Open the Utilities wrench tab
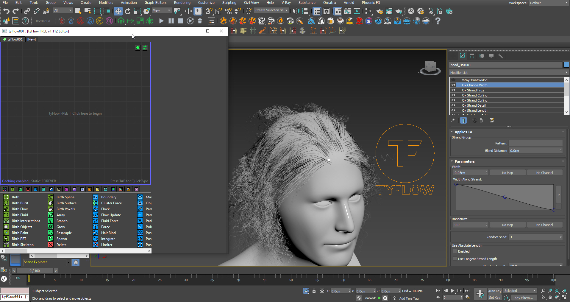The width and height of the screenshot is (570, 302). point(501,56)
